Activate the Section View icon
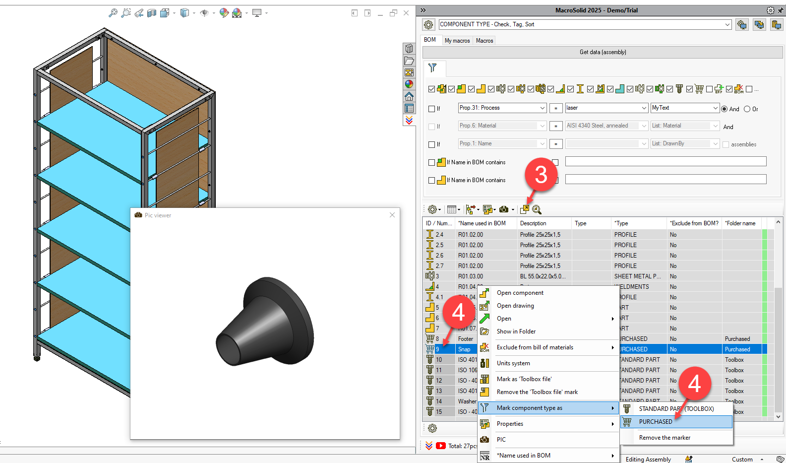The image size is (786, 463). 152,13
